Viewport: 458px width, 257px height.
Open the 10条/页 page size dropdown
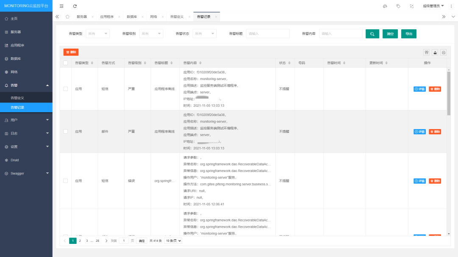click(173, 241)
